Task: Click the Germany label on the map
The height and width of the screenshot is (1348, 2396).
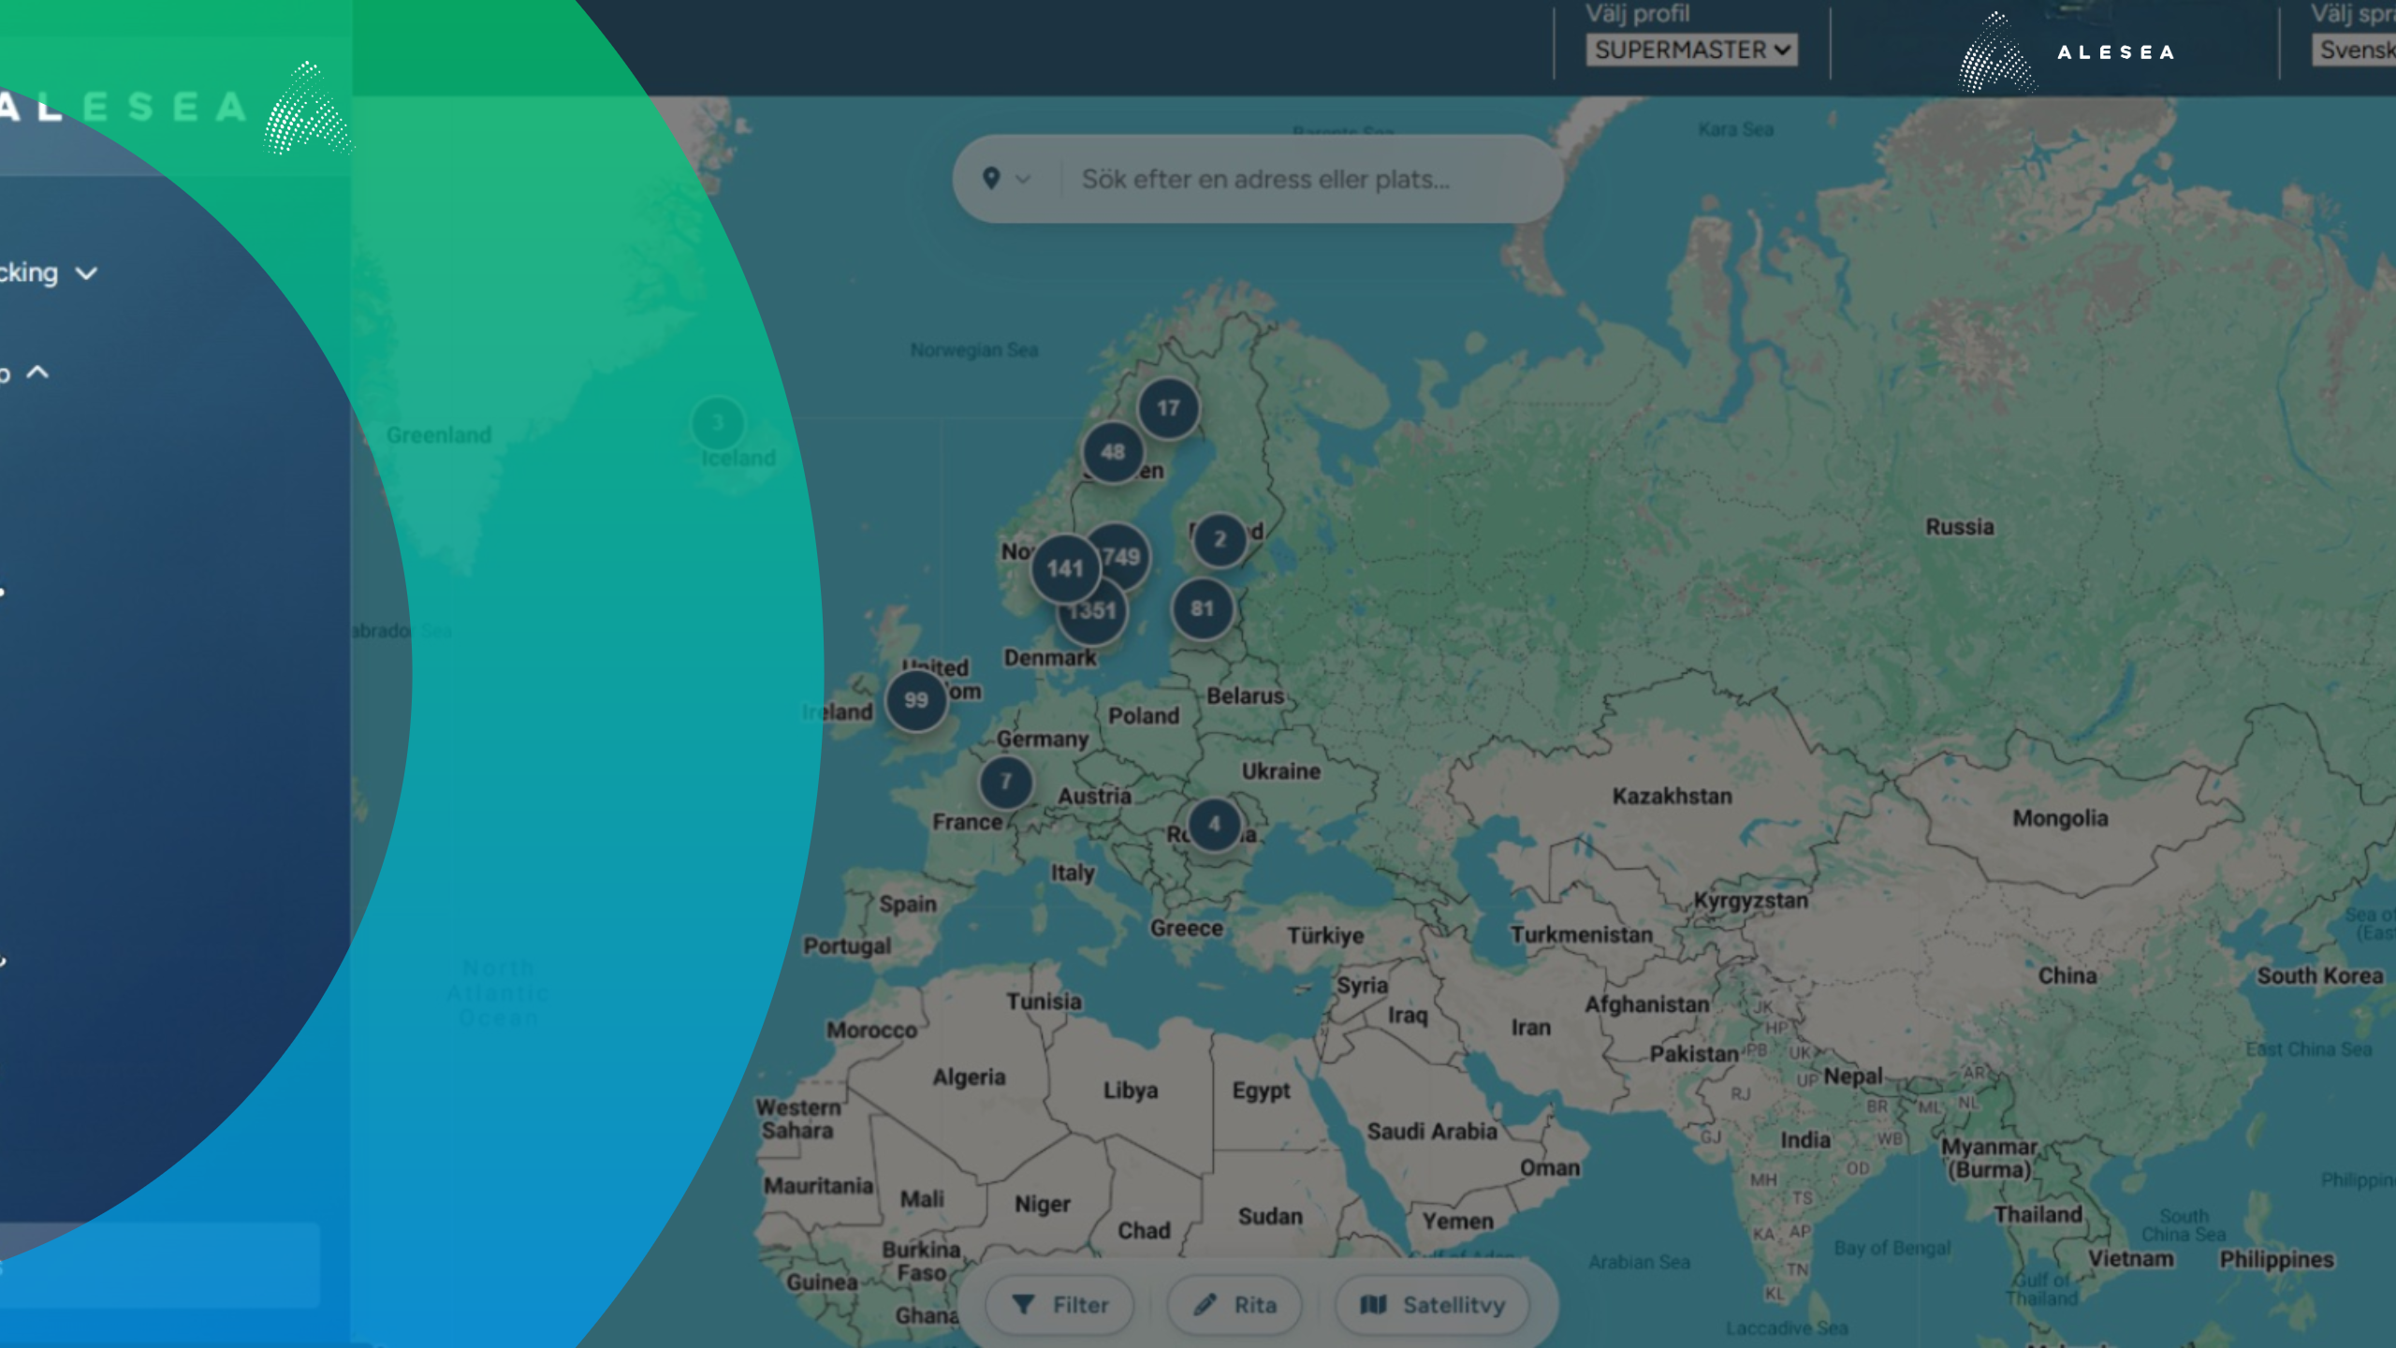Action: click(x=1043, y=740)
